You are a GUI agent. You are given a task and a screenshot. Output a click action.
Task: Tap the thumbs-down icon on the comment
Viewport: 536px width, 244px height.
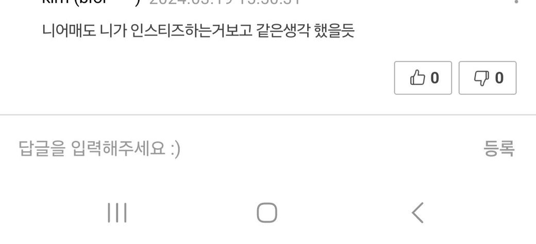pos(481,78)
